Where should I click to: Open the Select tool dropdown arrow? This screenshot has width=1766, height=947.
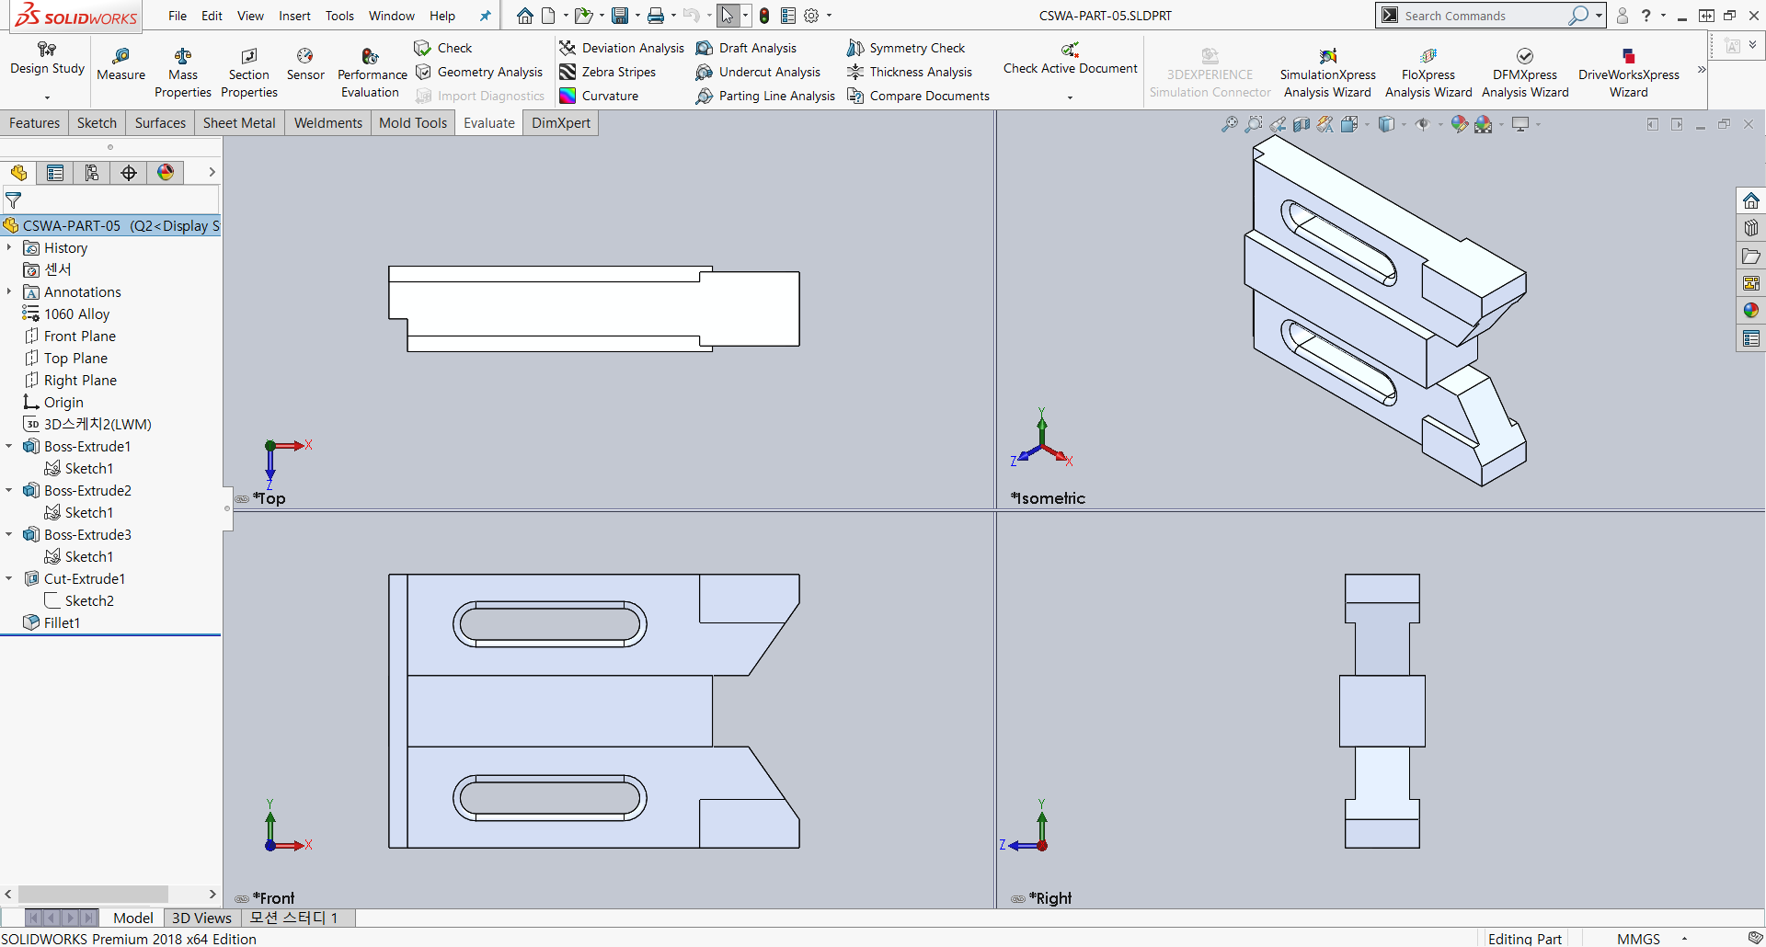[x=745, y=16]
